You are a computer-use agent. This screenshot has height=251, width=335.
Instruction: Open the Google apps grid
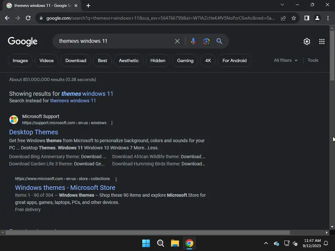[x=322, y=42]
